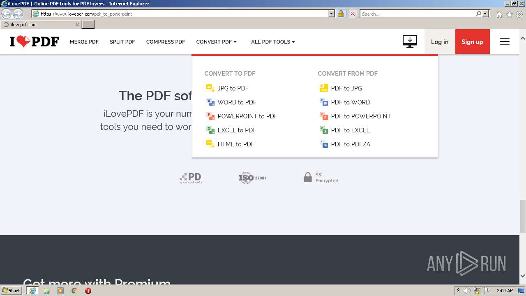Click the ISO 27001 badge
The width and height of the screenshot is (526, 296).
click(x=252, y=178)
